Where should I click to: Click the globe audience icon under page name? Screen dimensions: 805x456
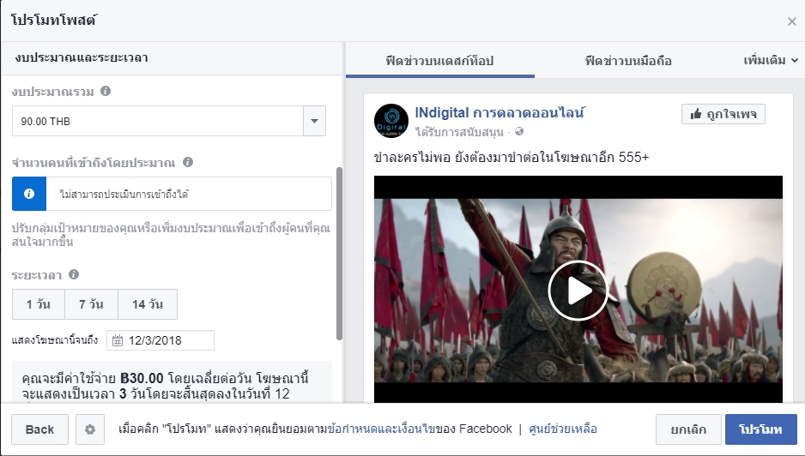pyautogui.click(x=519, y=132)
